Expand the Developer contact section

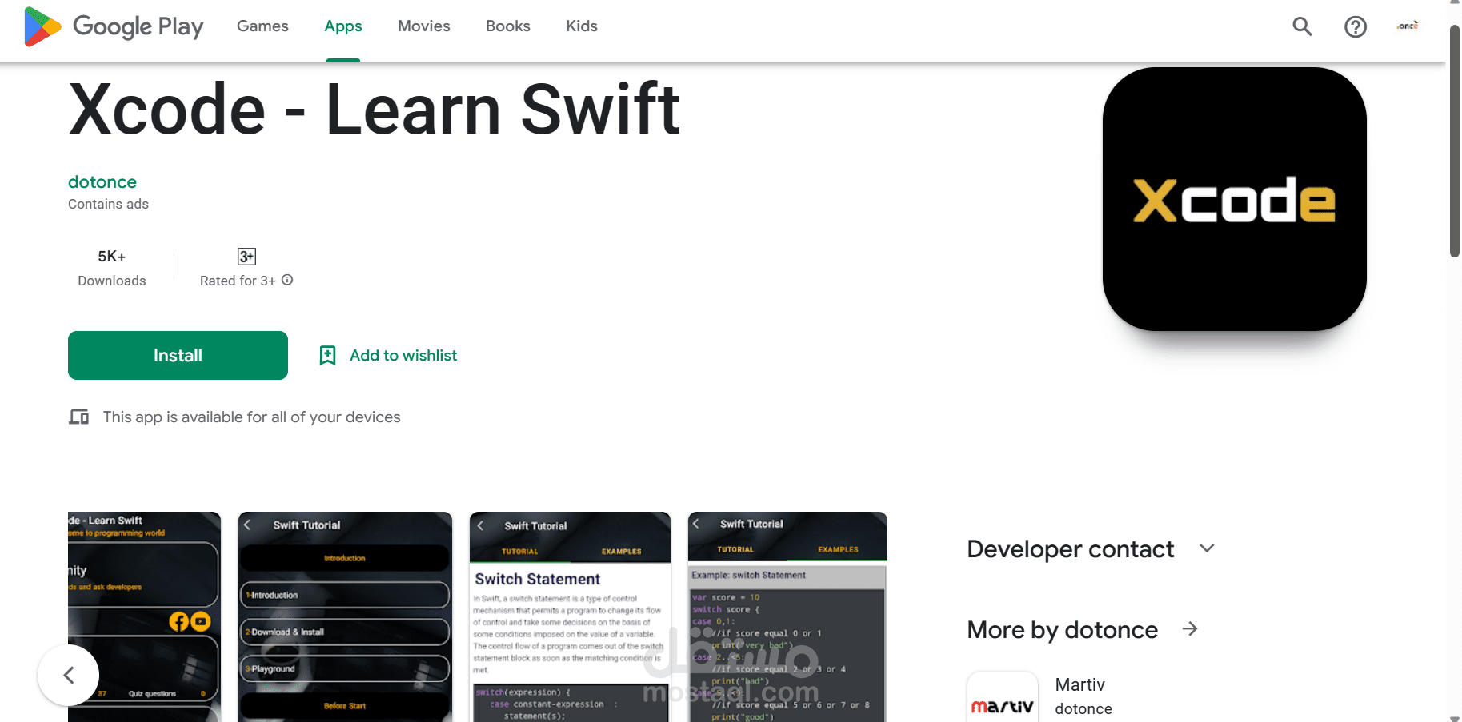point(1207,548)
